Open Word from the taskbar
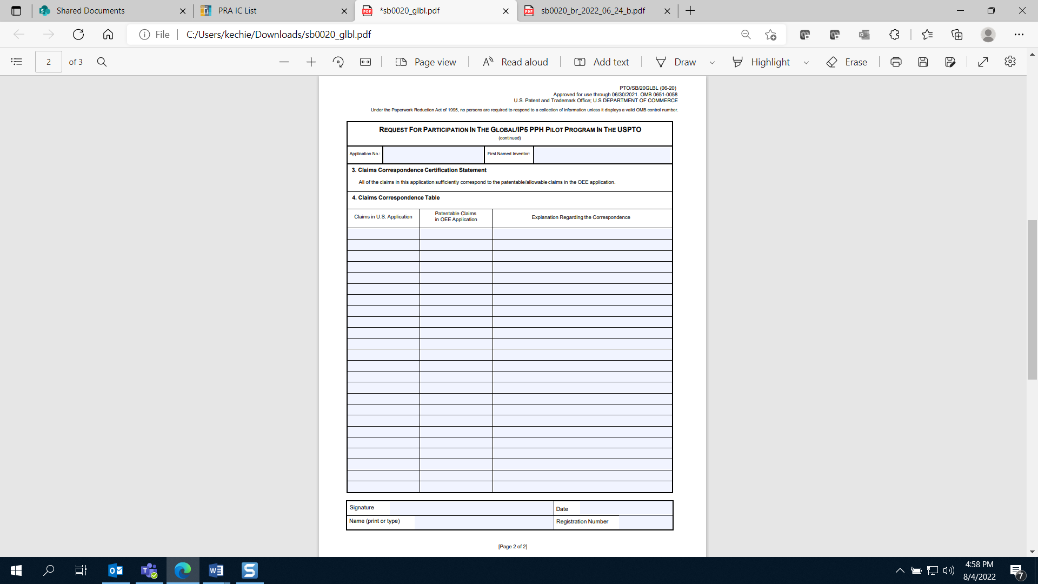 coord(216,570)
